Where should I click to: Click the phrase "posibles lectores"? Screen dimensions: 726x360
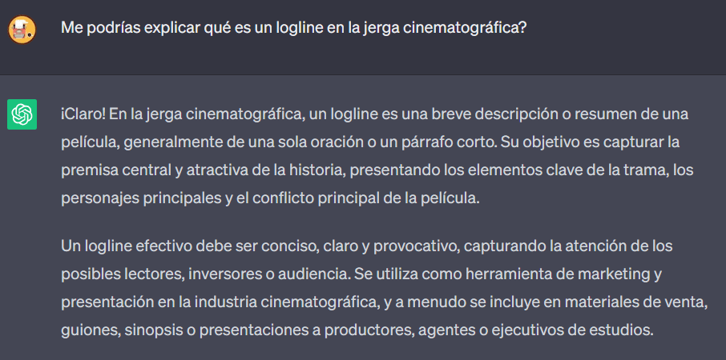click(x=120, y=274)
